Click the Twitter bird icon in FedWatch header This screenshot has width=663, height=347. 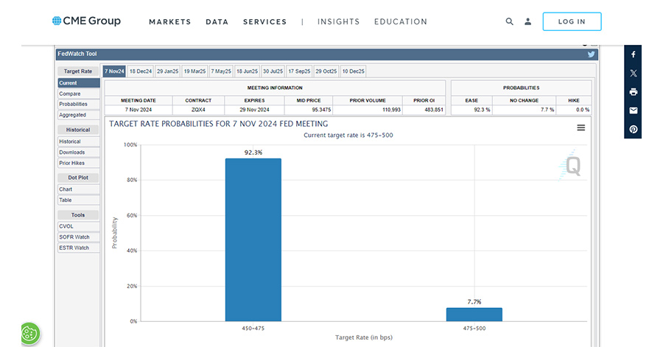coord(591,54)
